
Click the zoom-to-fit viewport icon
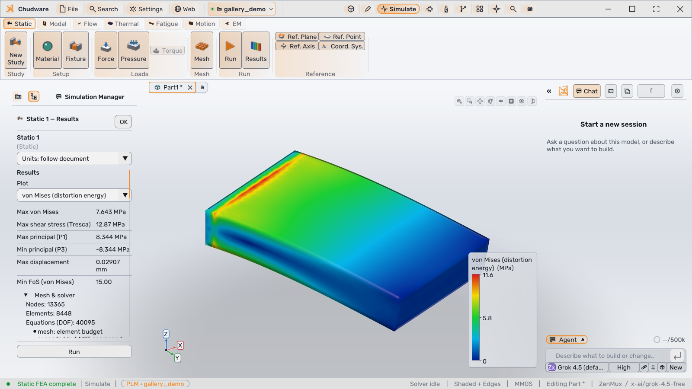click(459, 101)
